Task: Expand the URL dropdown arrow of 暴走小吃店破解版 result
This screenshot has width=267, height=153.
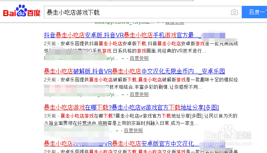Action: point(123,95)
